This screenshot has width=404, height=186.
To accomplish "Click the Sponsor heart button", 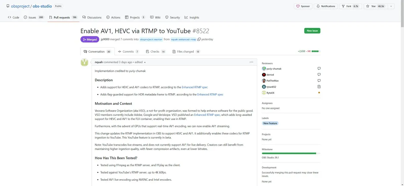I will click(303, 6).
